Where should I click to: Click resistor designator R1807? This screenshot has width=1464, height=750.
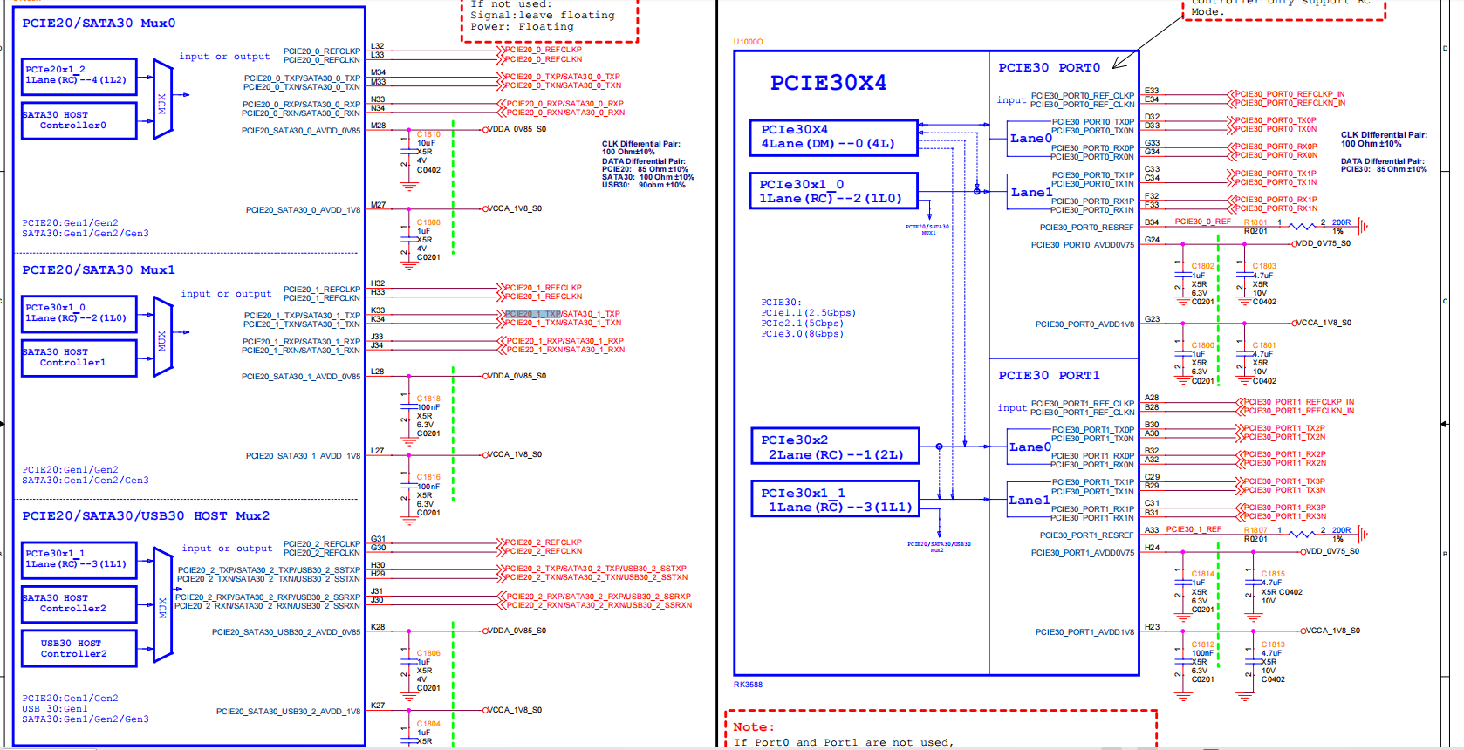pyautogui.click(x=1255, y=530)
